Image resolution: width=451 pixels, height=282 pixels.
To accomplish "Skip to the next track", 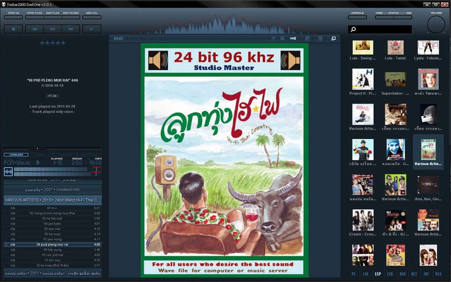I will coord(71,29).
